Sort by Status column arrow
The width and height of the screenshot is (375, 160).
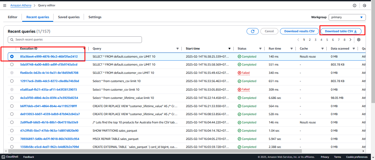[260, 49]
